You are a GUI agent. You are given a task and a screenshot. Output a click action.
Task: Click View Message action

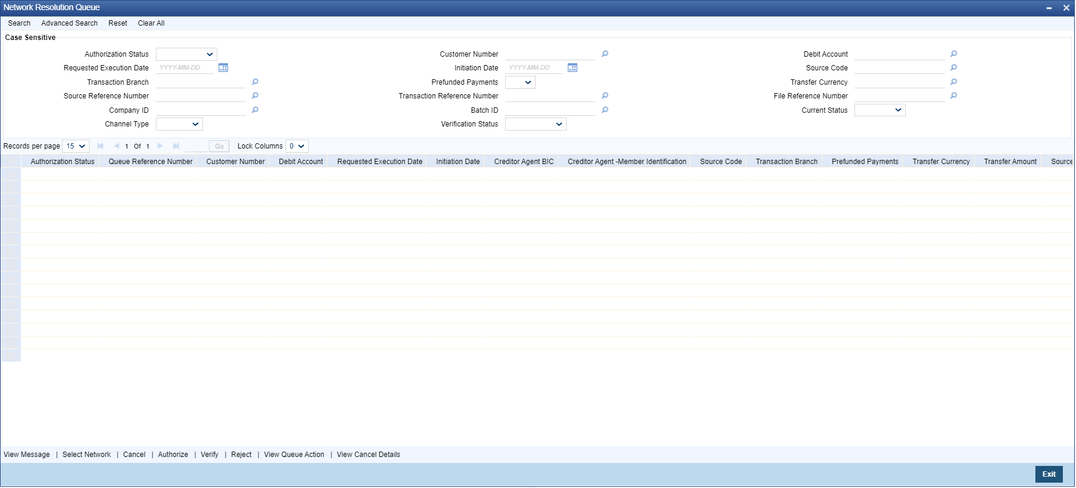[27, 455]
